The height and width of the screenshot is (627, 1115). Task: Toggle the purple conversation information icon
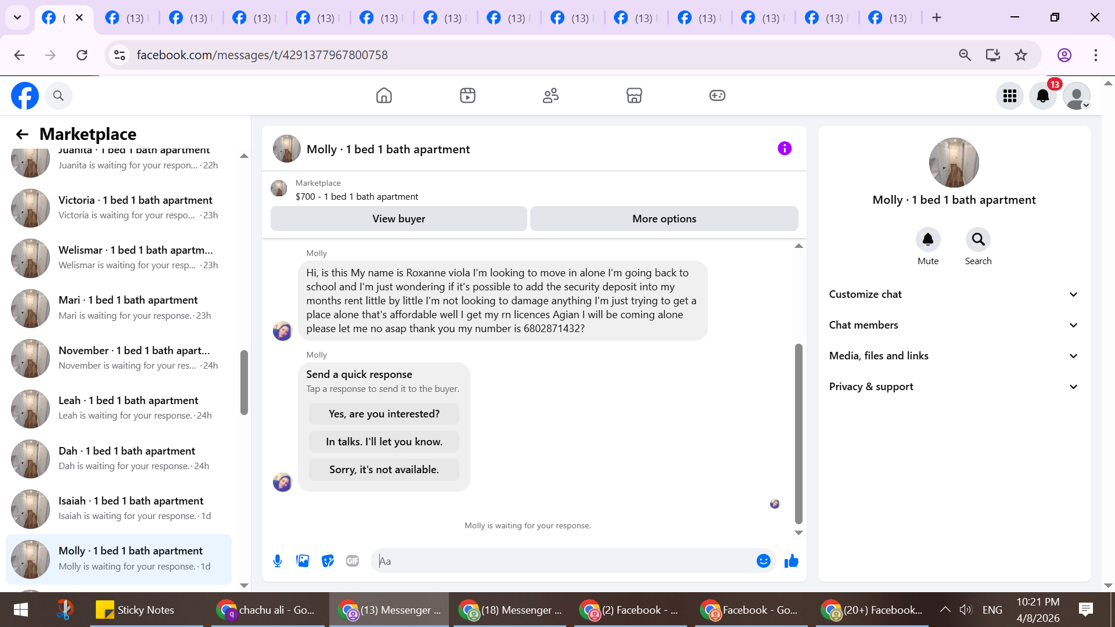tap(784, 149)
